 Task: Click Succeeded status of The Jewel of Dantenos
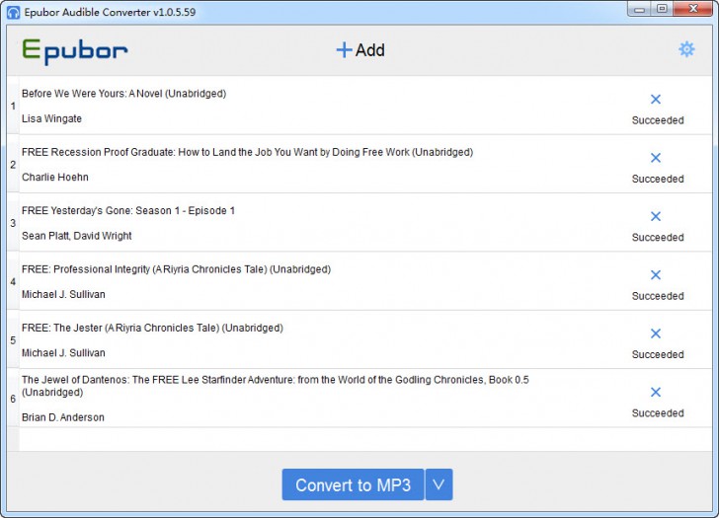[x=658, y=413]
